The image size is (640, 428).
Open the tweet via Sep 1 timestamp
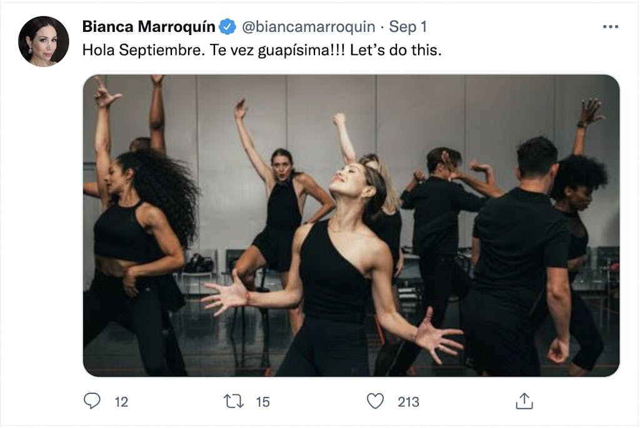coord(407,27)
